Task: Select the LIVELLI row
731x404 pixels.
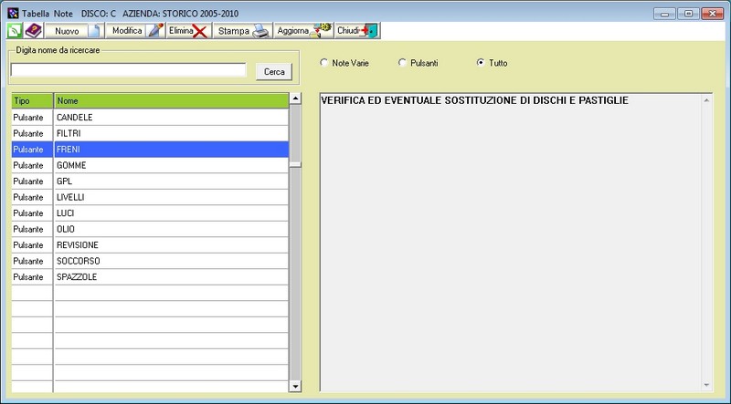Action: 150,197
